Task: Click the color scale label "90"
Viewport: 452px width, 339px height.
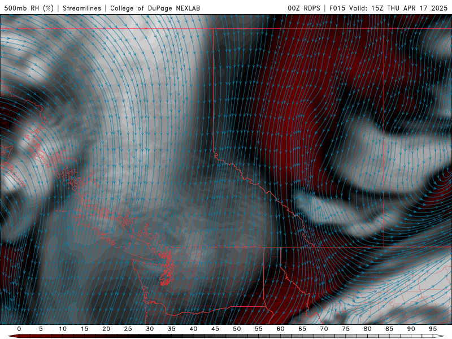Action: (x=411, y=329)
